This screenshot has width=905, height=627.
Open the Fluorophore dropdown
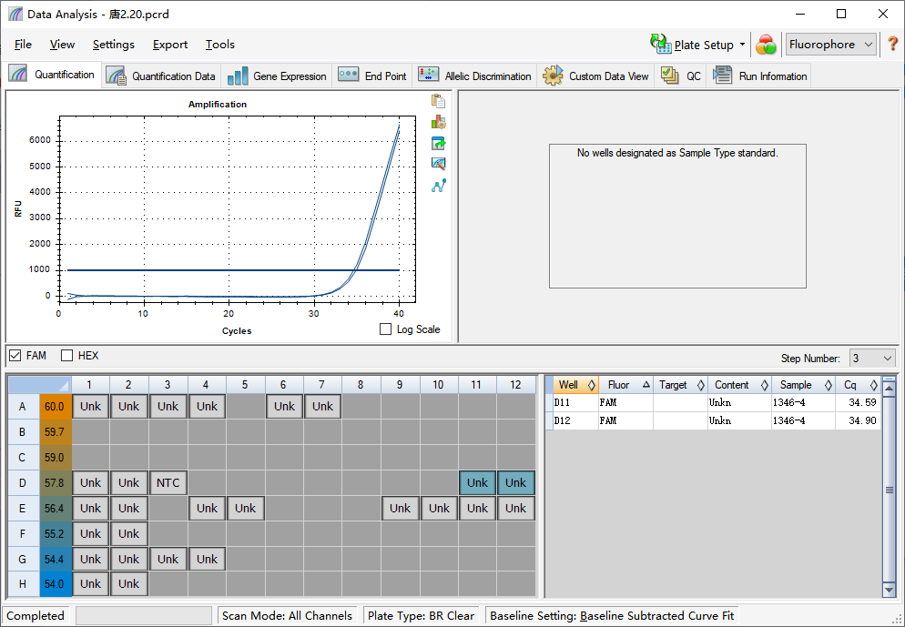[x=831, y=45]
